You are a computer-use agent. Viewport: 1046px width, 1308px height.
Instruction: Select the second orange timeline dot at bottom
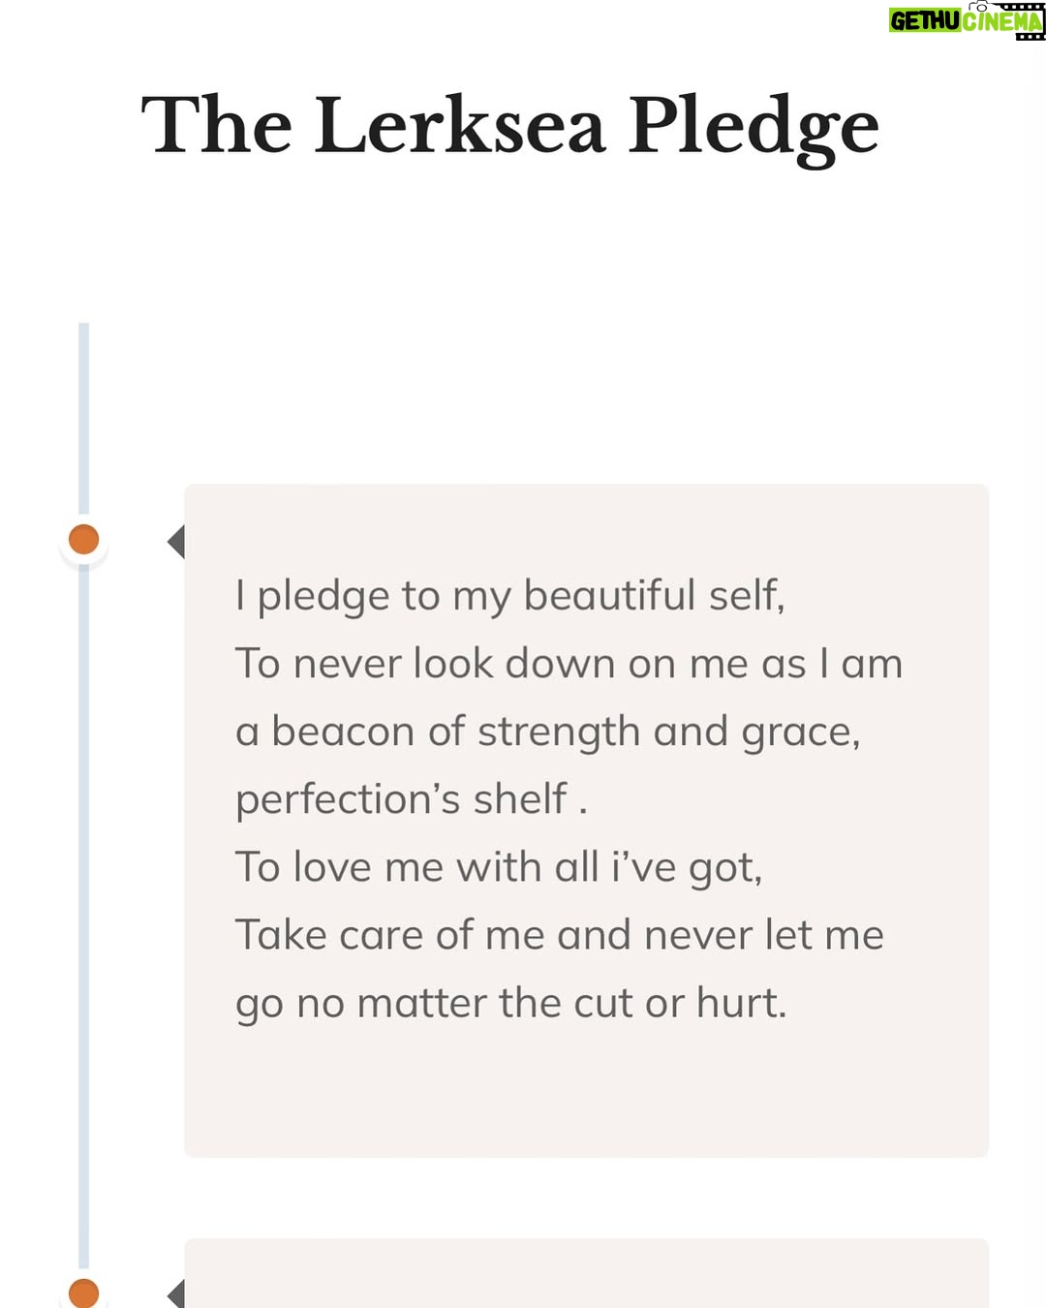pos(84,1292)
